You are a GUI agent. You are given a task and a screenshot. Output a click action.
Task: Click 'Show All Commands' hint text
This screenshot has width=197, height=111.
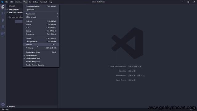[118, 67]
